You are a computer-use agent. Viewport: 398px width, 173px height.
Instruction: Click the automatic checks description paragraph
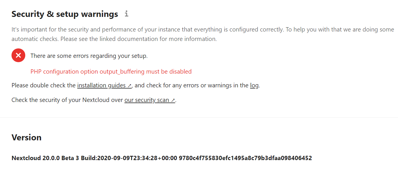tap(201, 34)
